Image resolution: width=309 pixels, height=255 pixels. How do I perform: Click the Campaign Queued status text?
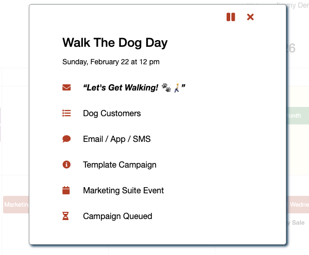(x=117, y=216)
